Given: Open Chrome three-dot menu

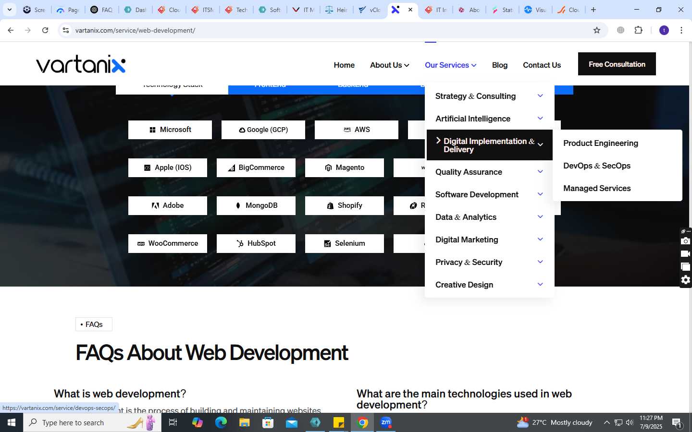Looking at the screenshot, I should (681, 30).
